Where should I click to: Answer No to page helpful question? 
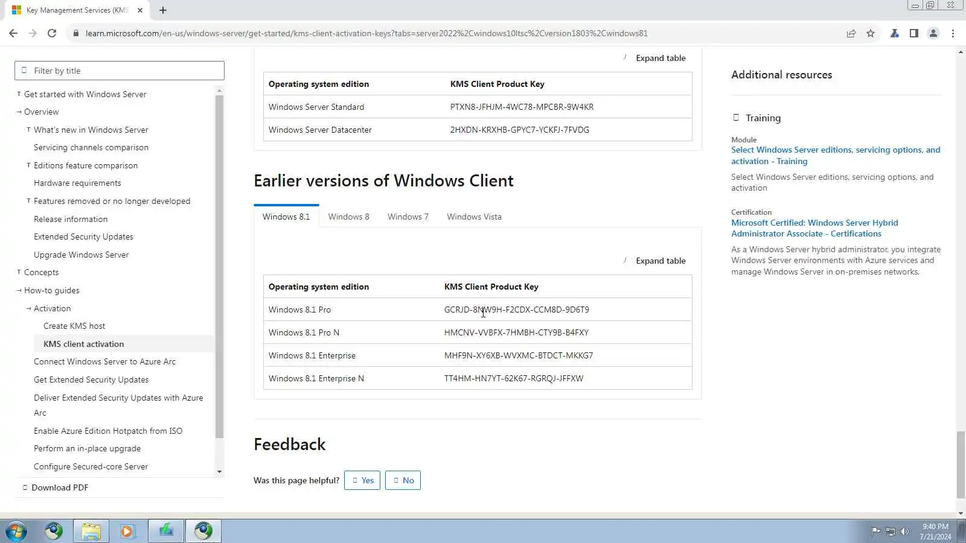[403, 480]
